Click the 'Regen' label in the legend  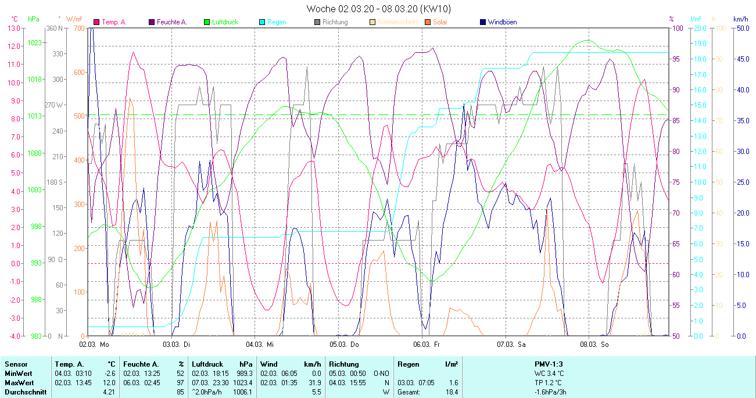pos(277,22)
